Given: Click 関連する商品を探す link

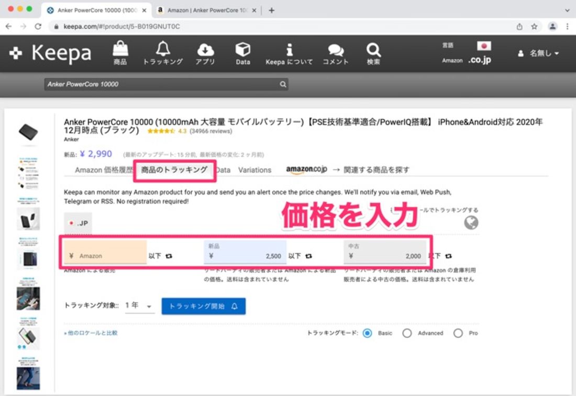Looking at the screenshot, I should click(x=376, y=170).
